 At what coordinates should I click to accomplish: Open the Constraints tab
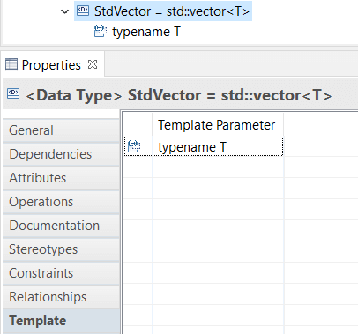tap(61, 273)
